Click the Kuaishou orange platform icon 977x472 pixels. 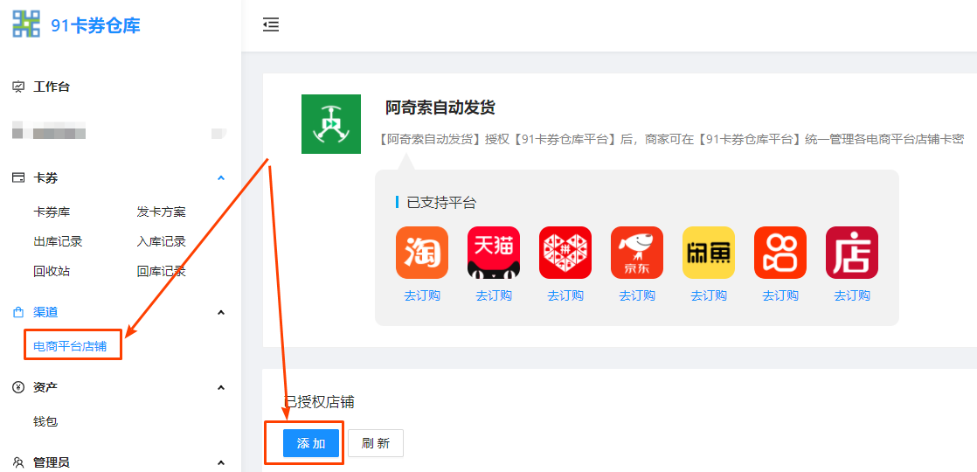click(780, 253)
